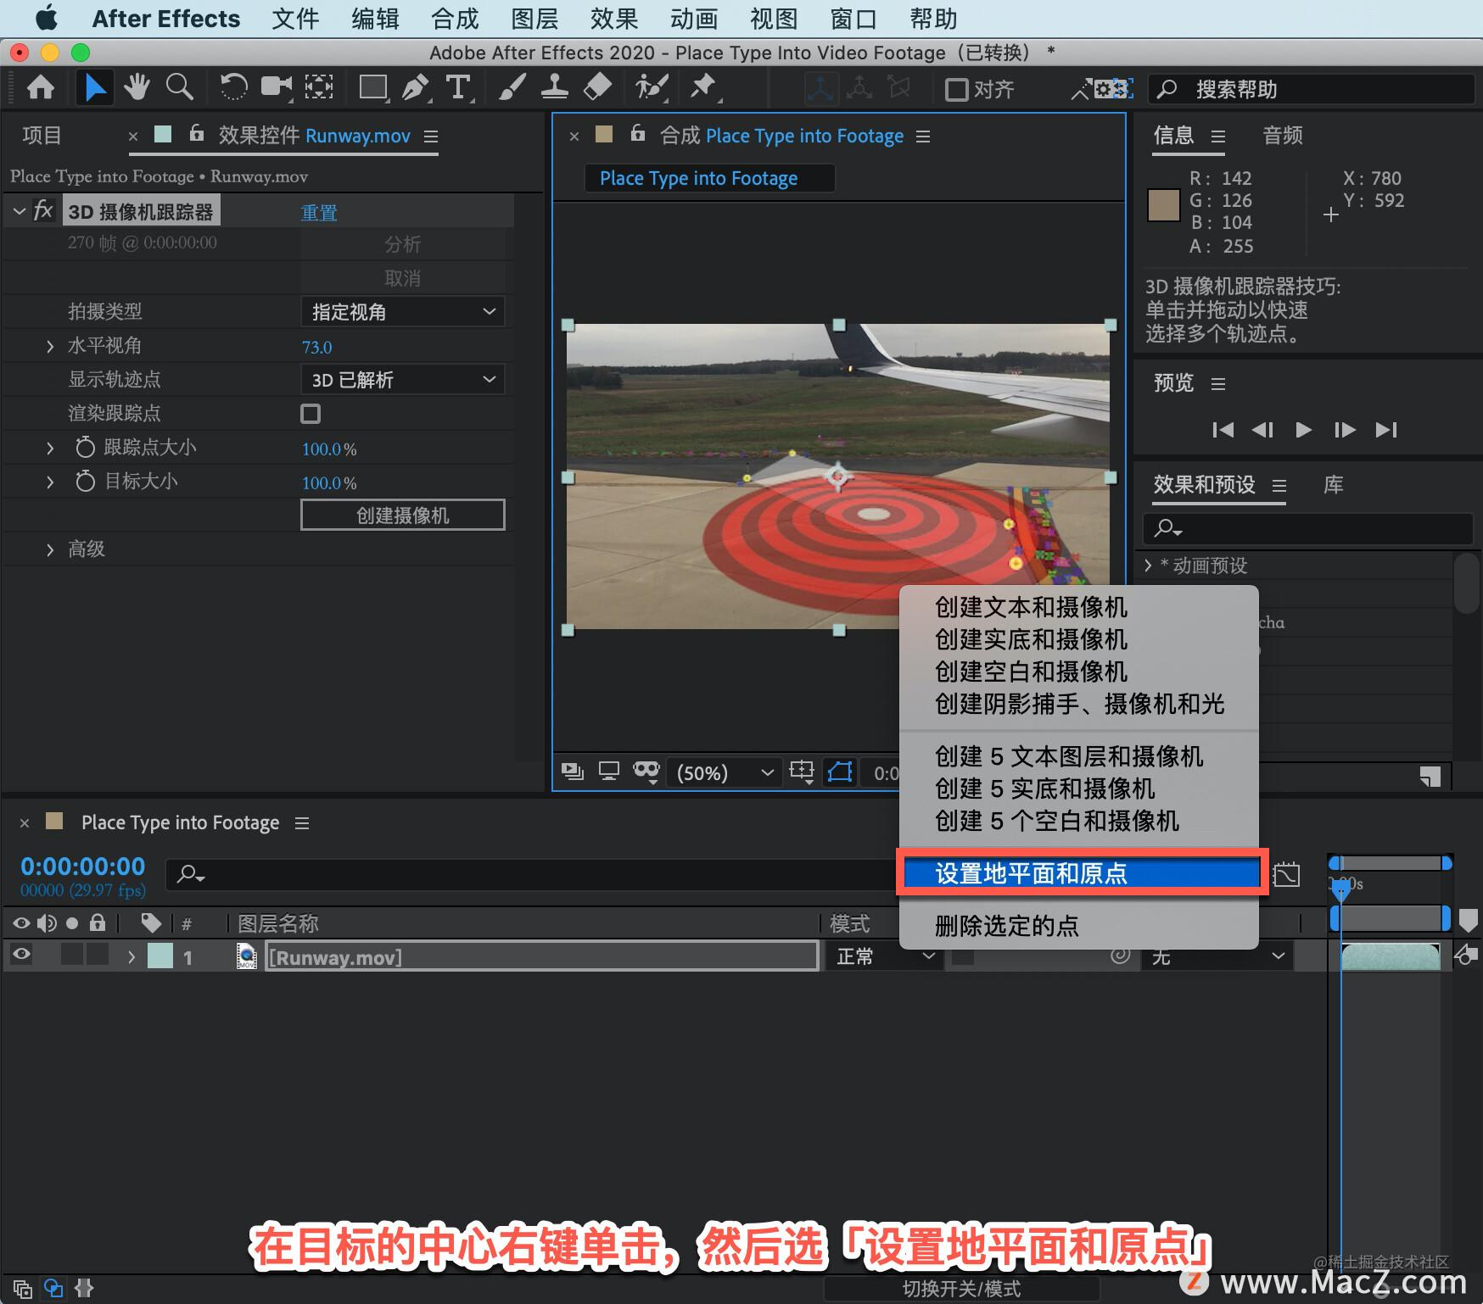Select the Hand tool

(137, 86)
